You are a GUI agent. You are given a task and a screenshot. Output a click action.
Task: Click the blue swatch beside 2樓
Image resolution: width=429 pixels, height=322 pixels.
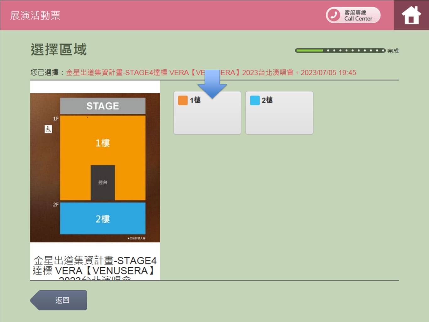point(255,100)
